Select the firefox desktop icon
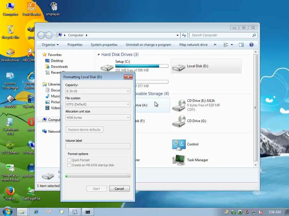The height and width of the screenshot is (216, 289). tap(10, 193)
